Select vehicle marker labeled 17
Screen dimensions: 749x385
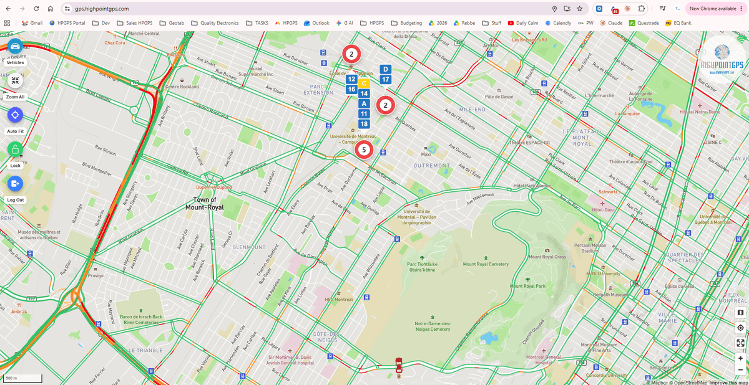[x=385, y=79]
